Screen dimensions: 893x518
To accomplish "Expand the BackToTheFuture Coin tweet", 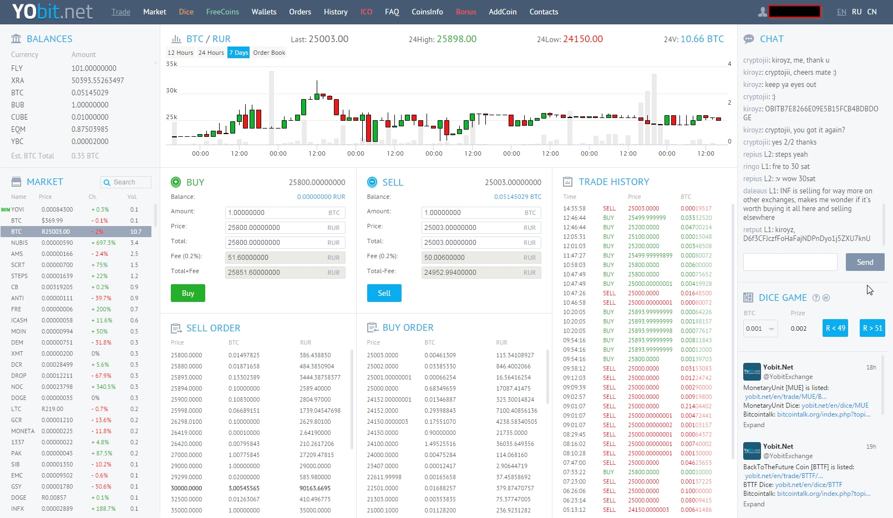I will (754, 504).
